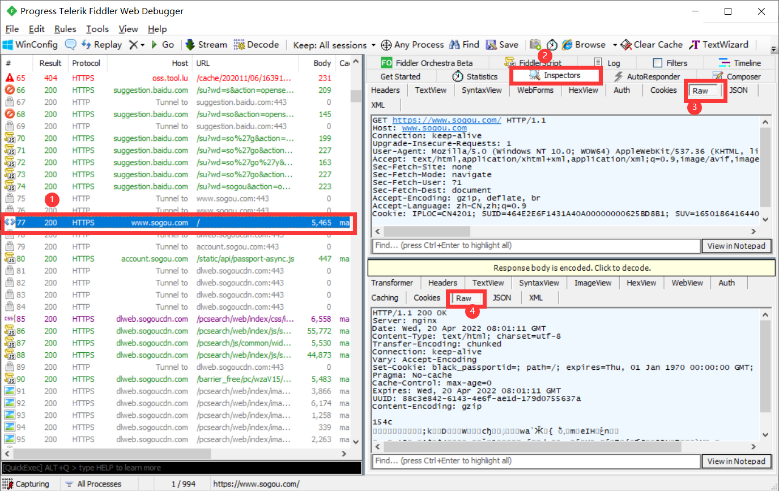The width and height of the screenshot is (779, 491).
Task: Click the Go resume button
Action: pyautogui.click(x=162, y=45)
